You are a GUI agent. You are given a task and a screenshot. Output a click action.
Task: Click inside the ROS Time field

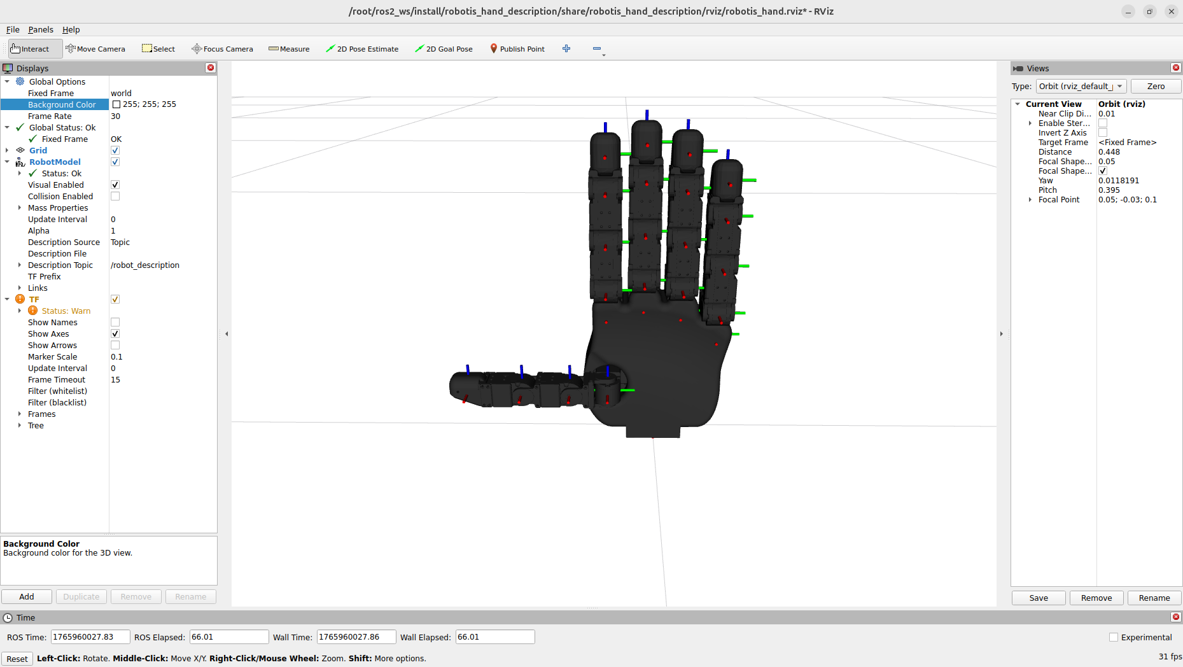click(x=90, y=636)
